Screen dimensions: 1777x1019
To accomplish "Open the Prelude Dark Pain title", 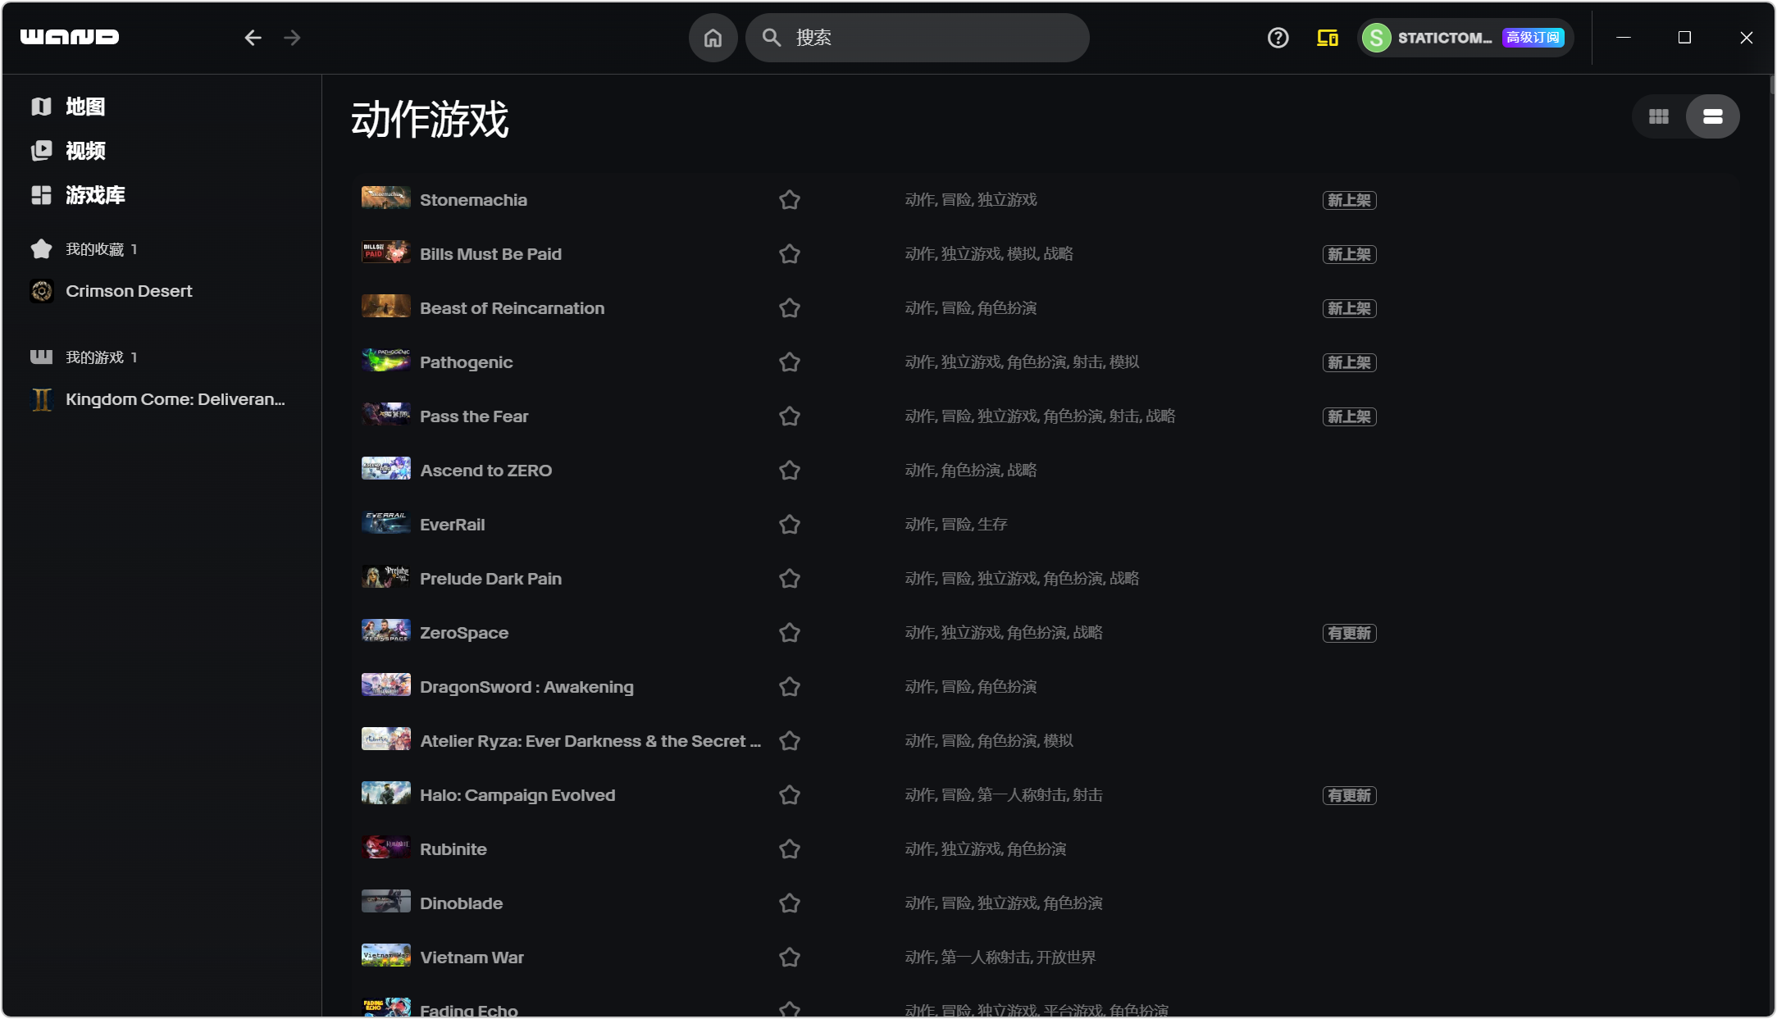I will pyautogui.click(x=491, y=579).
